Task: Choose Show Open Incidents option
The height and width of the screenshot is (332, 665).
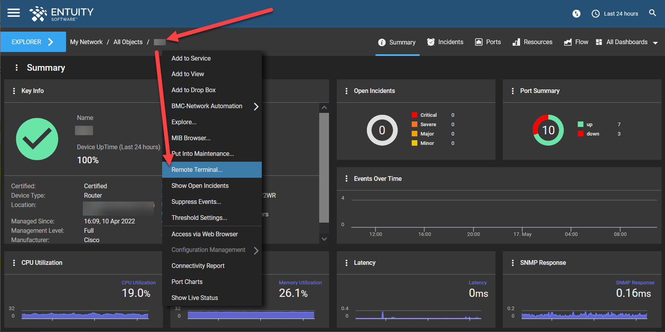Action: 212,186
